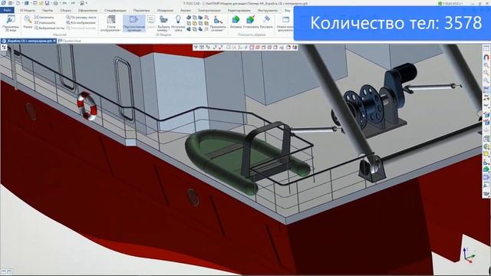This screenshot has height=276, width=491.
Task: Switch to Оформление ribbon tab
Action: click(x=87, y=10)
